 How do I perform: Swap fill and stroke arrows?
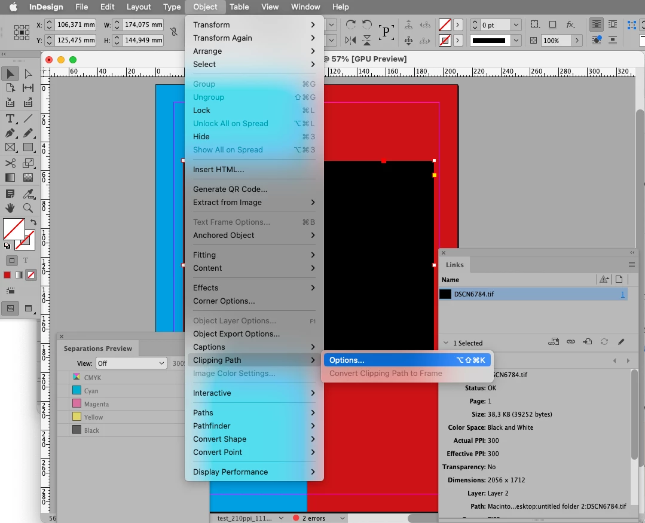coord(33,222)
